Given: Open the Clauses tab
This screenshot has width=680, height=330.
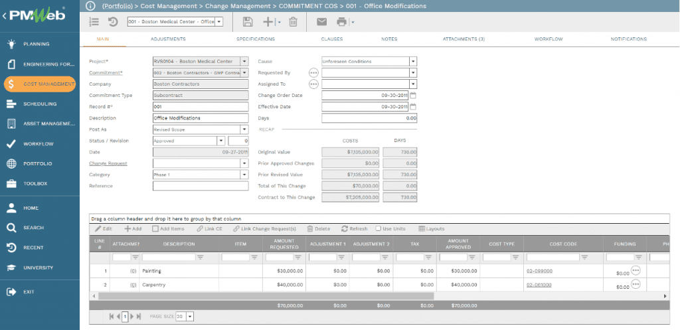Looking at the screenshot, I should point(332,39).
